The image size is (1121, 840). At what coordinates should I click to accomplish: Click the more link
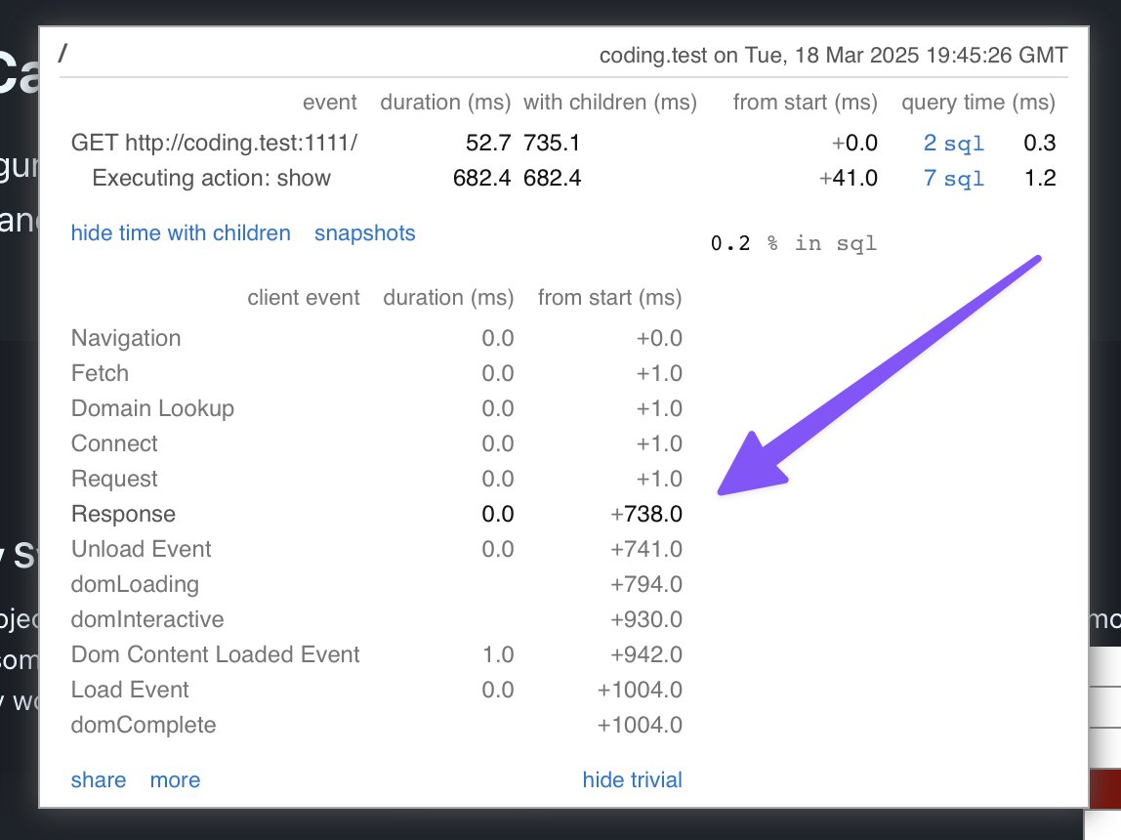(175, 780)
